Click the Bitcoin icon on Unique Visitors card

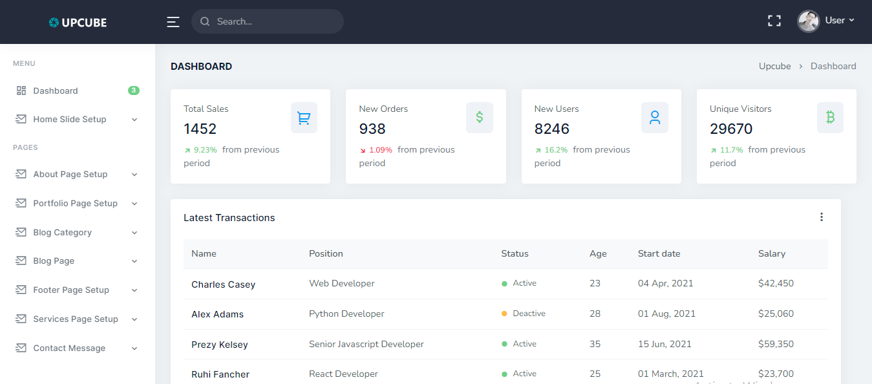830,117
